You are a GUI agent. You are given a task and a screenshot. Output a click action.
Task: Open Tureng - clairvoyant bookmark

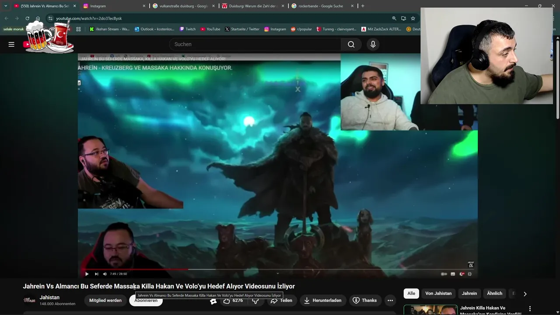pos(336,29)
